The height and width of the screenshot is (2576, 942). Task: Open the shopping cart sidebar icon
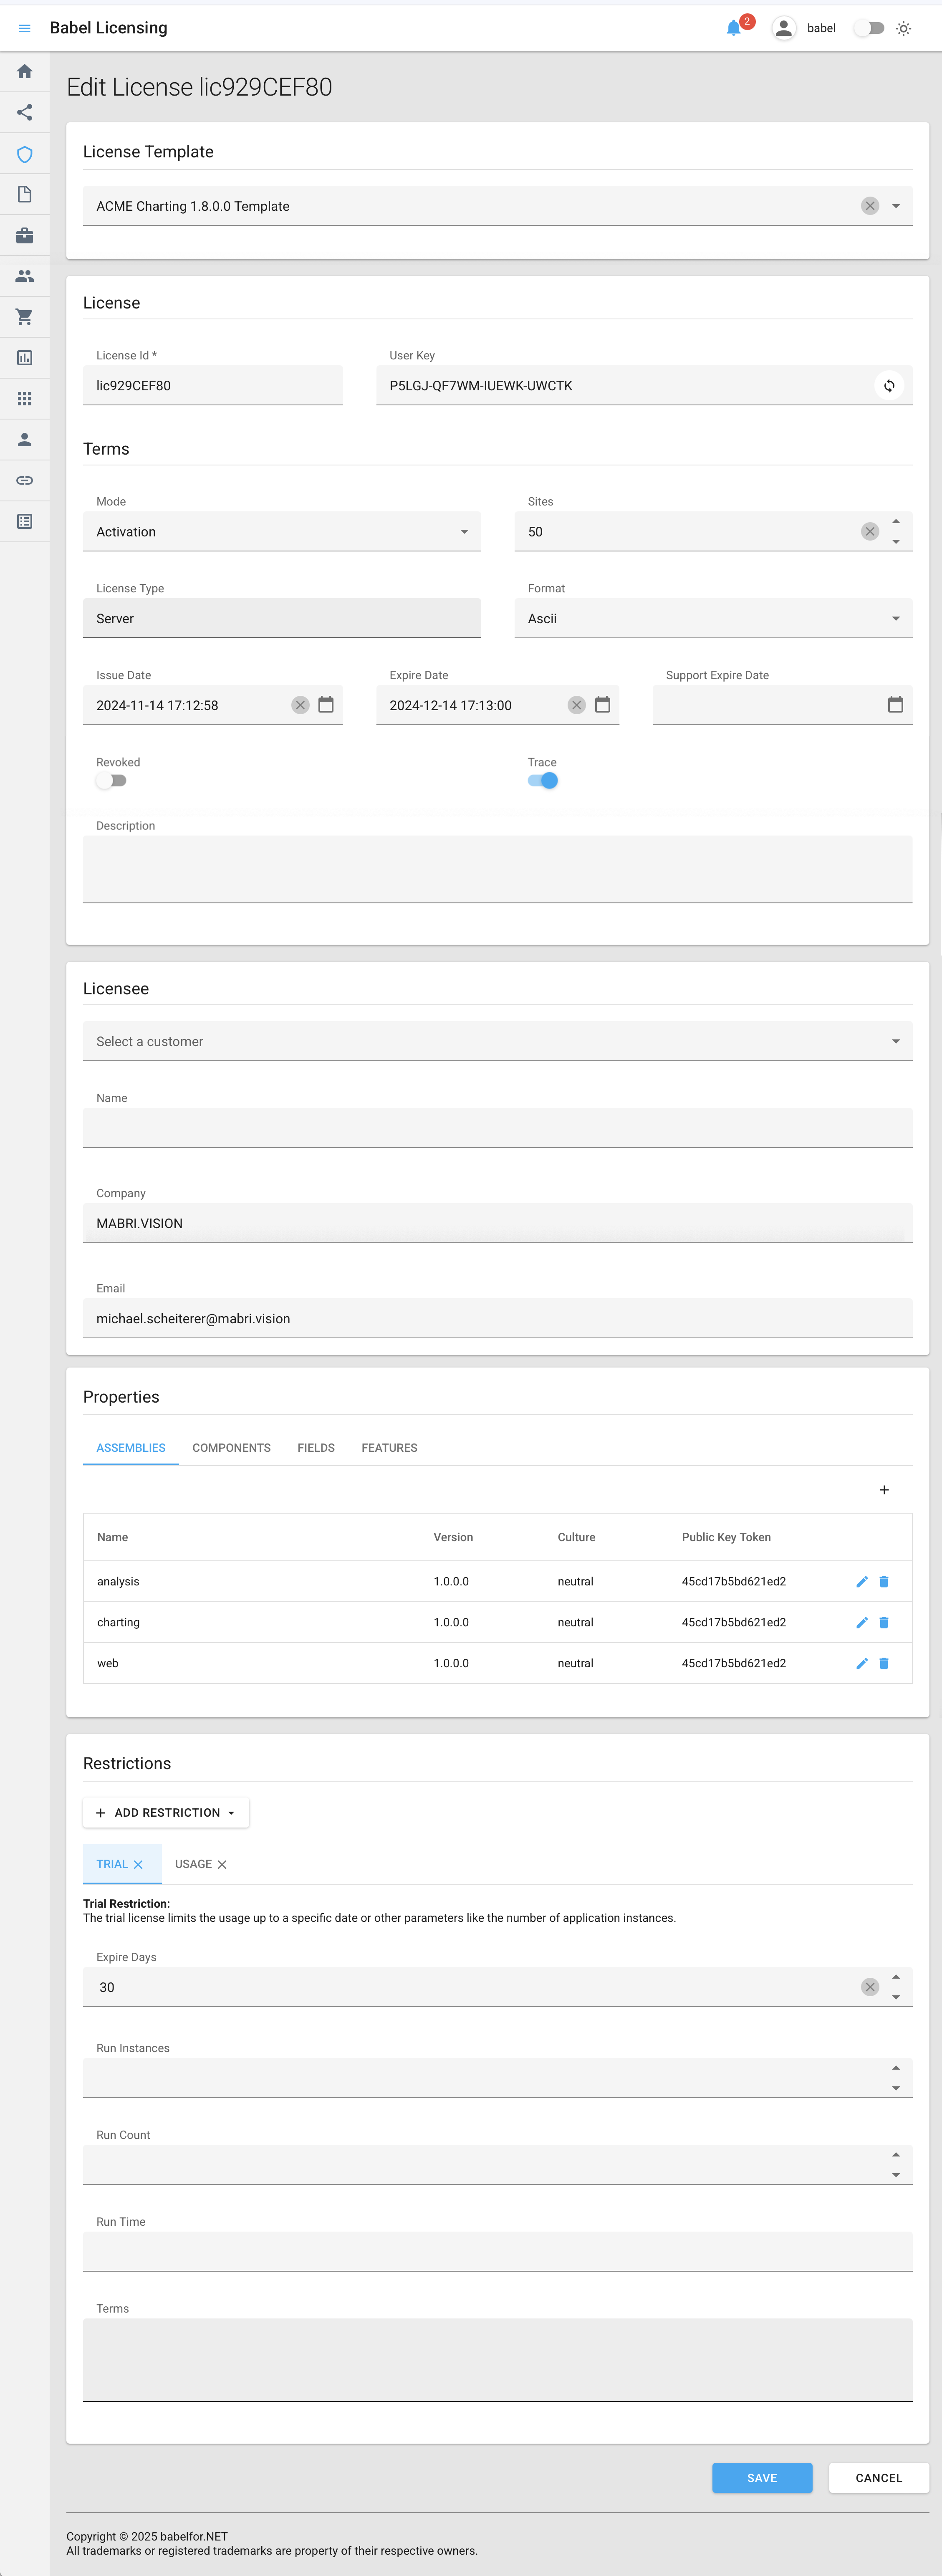[x=25, y=317]
